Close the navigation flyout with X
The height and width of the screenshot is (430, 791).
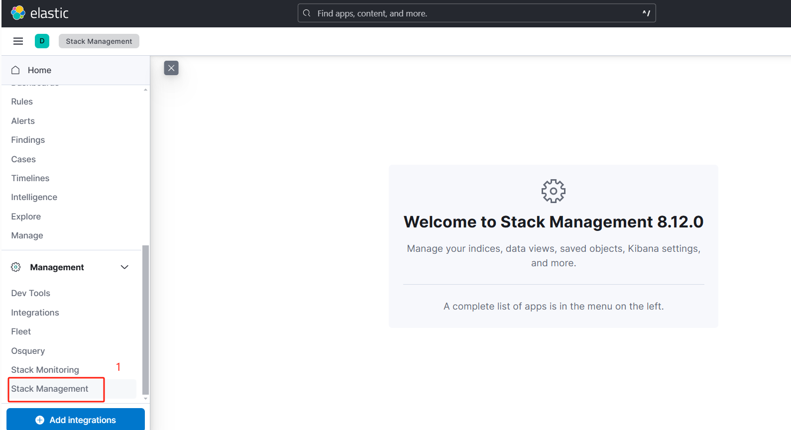click(171, 68)
